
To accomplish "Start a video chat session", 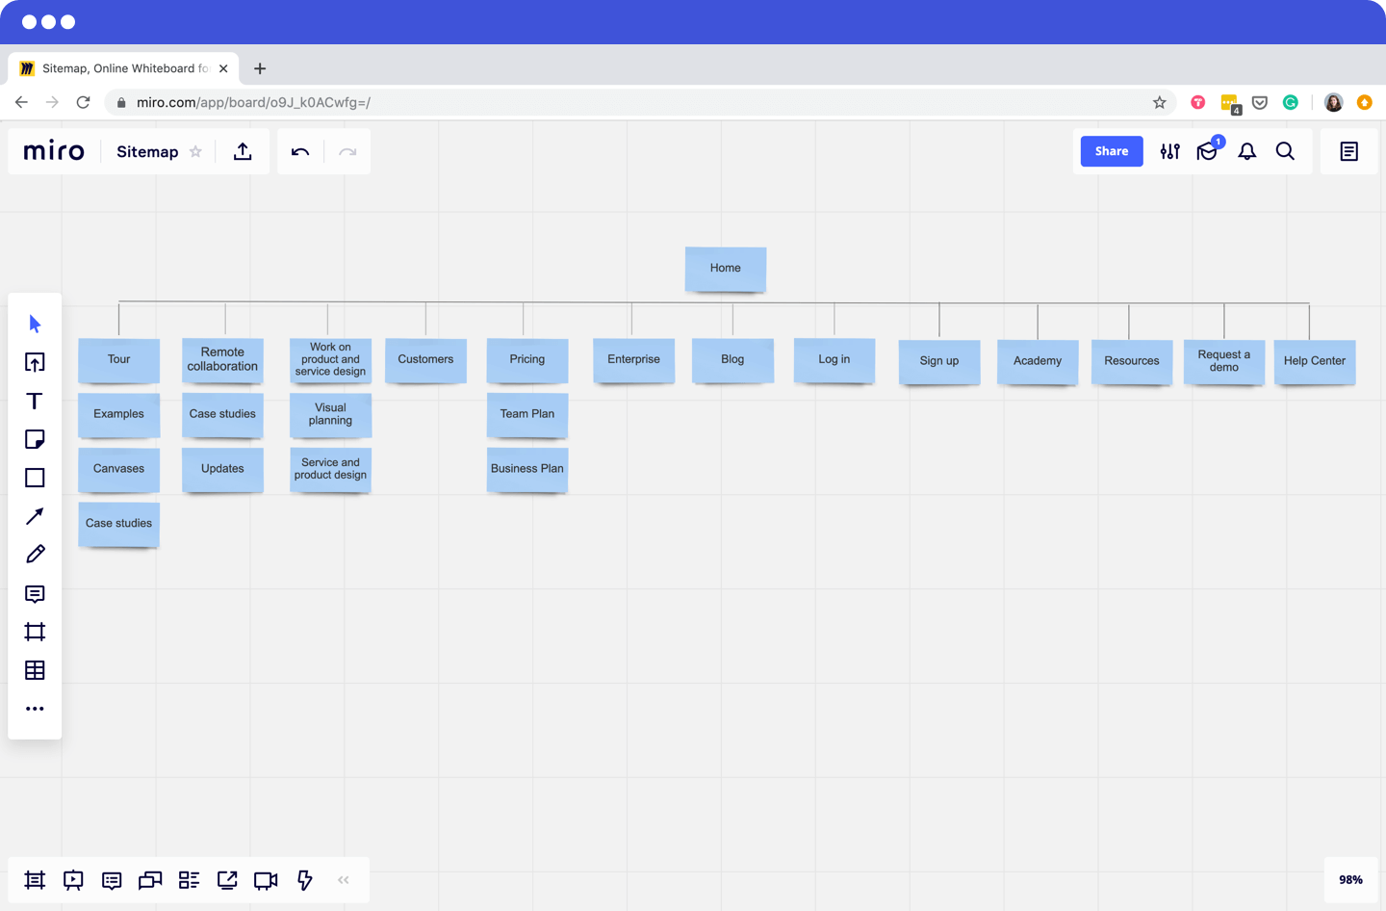I will pyautogui.click(x=266, y=879).
